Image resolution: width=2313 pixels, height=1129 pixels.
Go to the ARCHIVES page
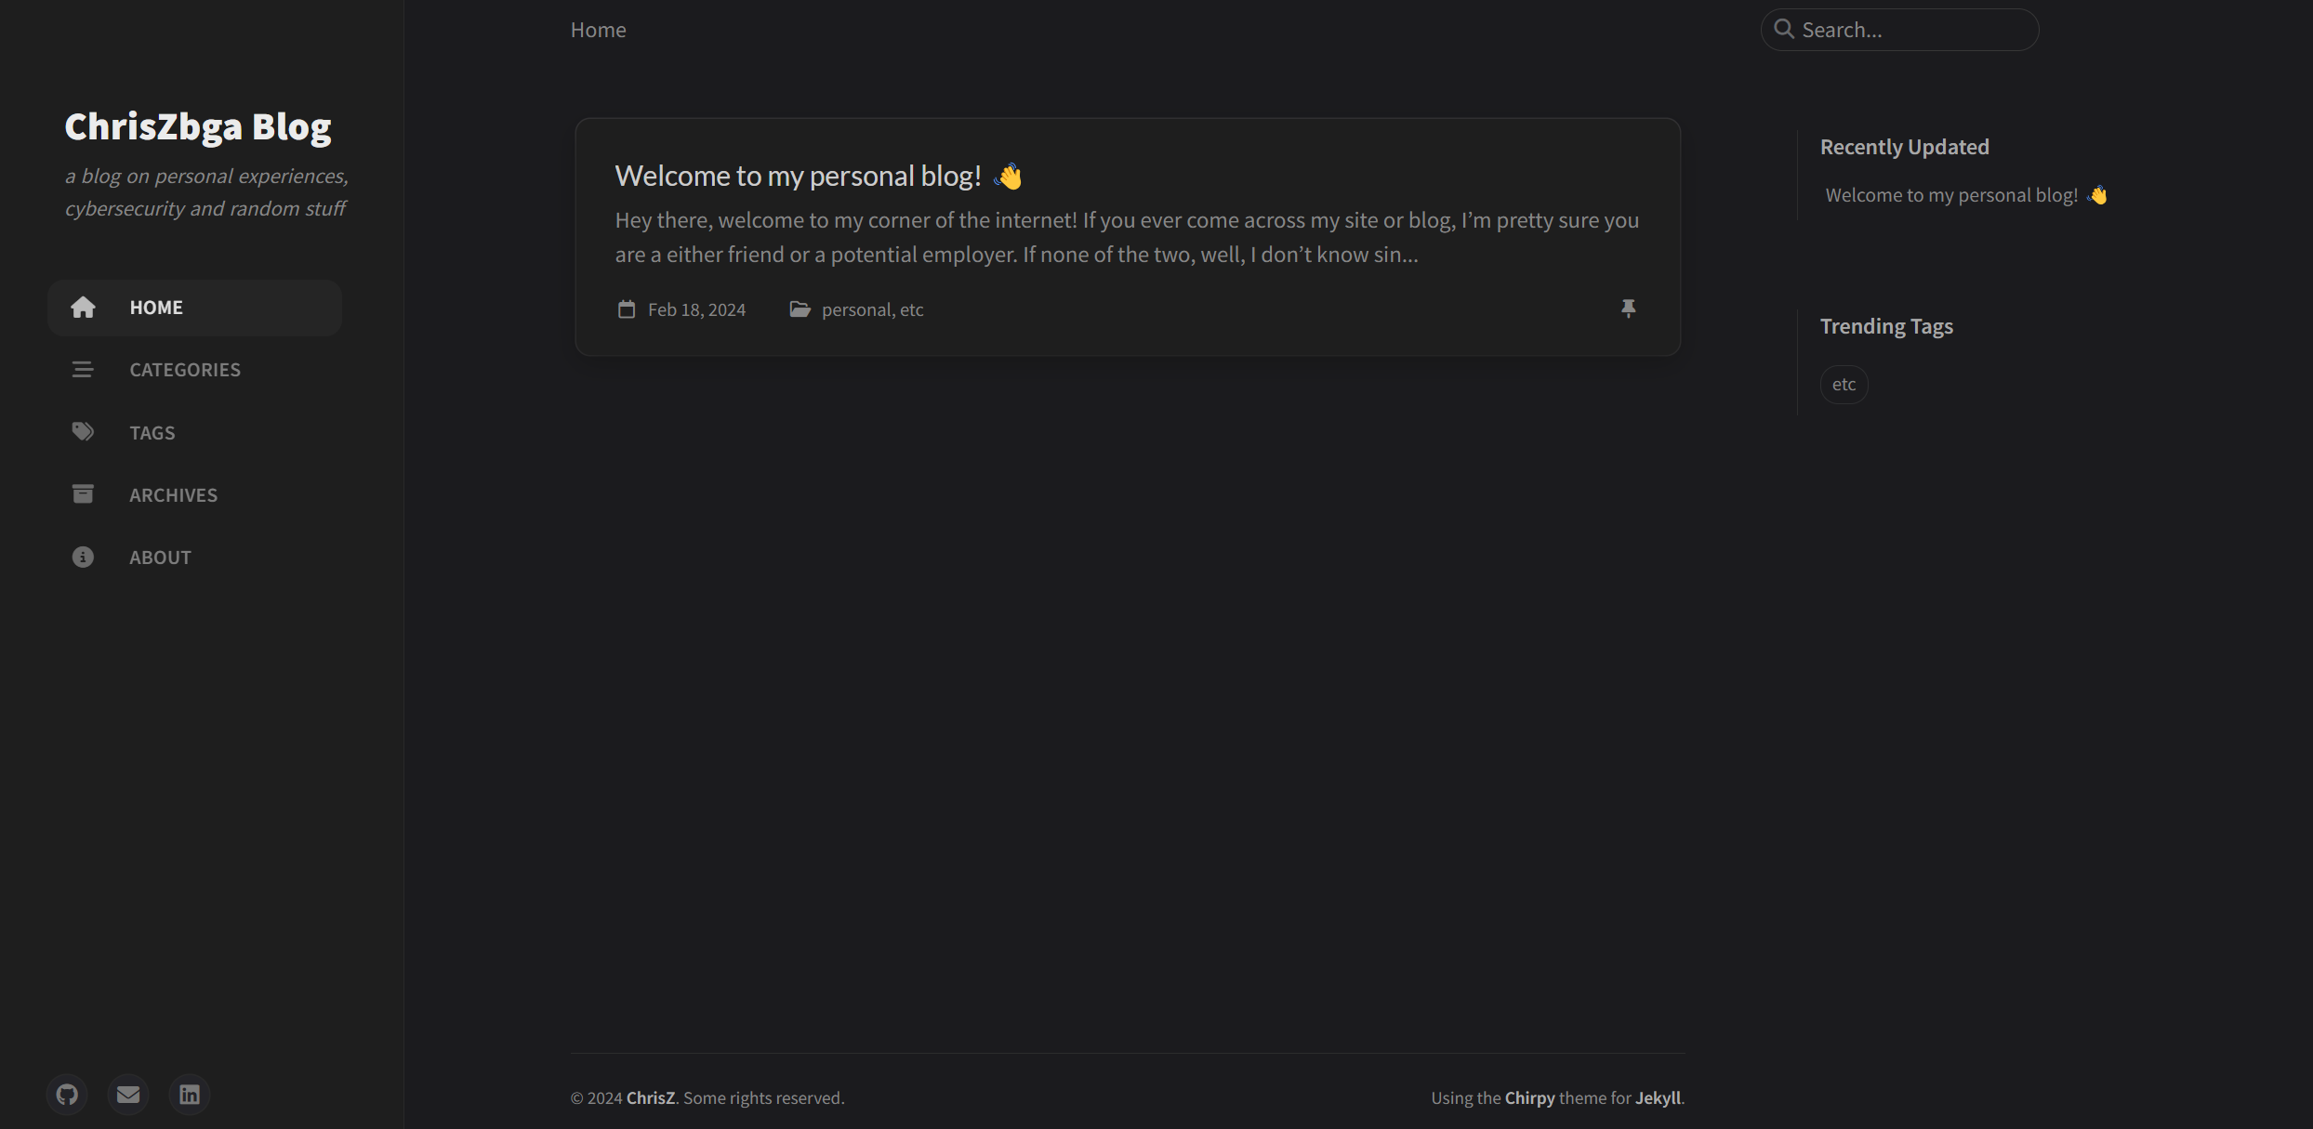coord(173,495)
